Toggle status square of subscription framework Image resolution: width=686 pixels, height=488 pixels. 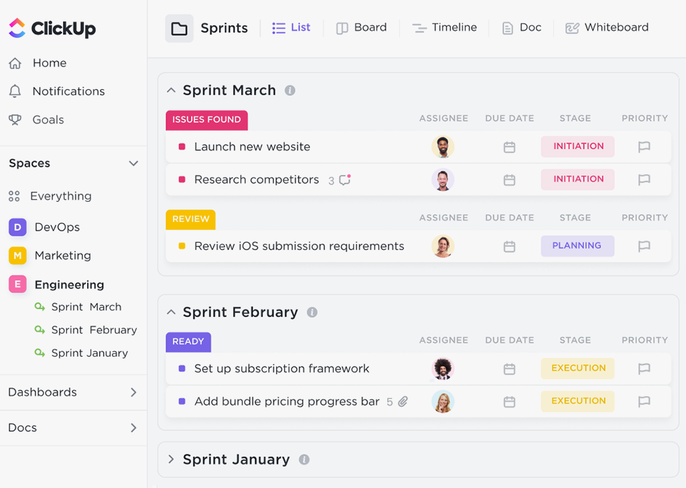(182, 369)
